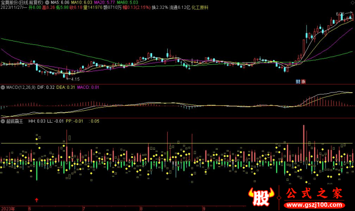This screenshot has width=355, height=211.
Task: Click the MACD: 0.01 value
Action: coord(88,87)
